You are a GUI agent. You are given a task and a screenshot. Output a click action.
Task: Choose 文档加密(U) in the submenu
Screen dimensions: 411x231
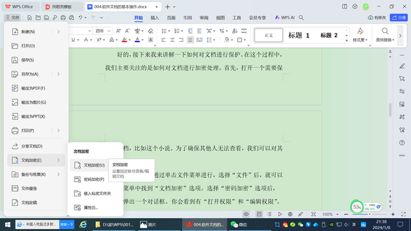[x=89, y=166]
